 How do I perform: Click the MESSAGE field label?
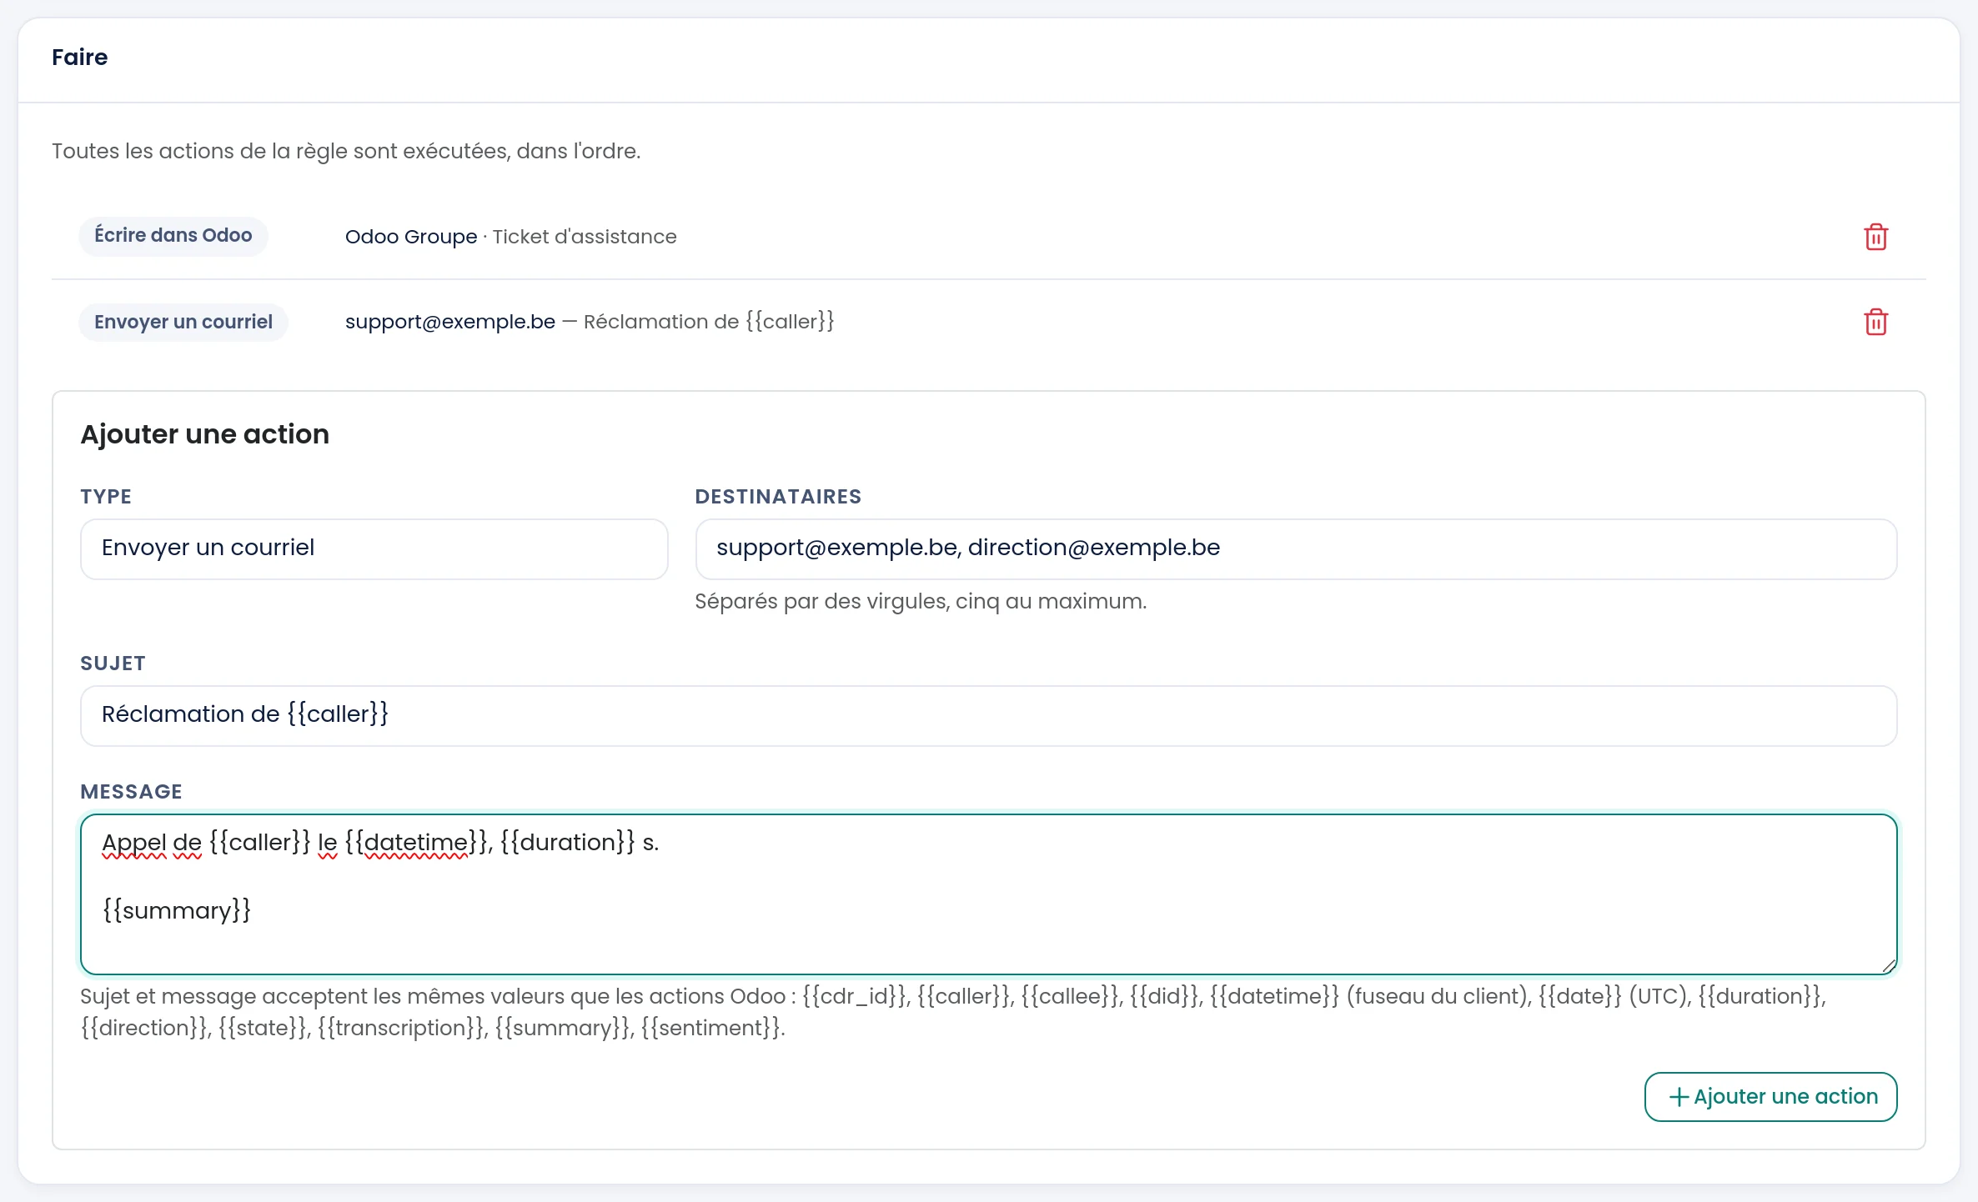coord(131,791)
